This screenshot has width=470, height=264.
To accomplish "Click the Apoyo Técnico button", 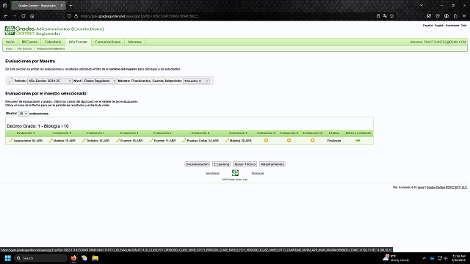I will coord(245,164).
